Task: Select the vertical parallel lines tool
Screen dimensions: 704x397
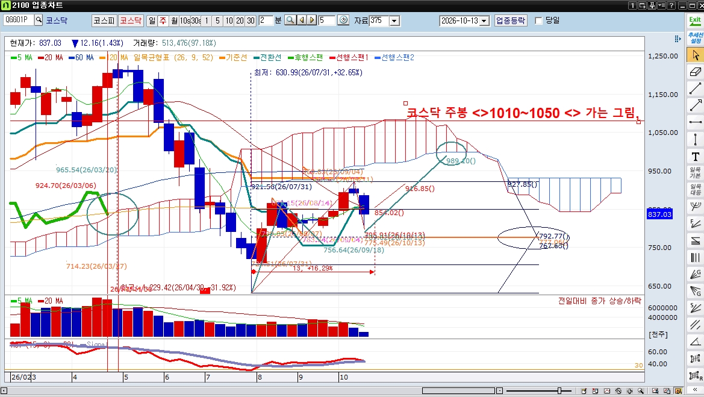Action: (x=696, y=257)
